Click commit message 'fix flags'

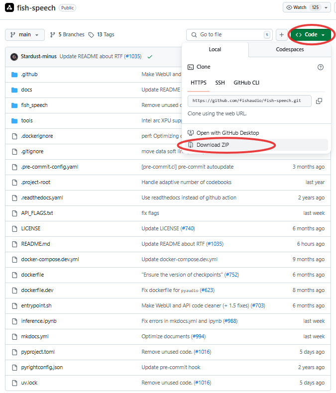150,213
